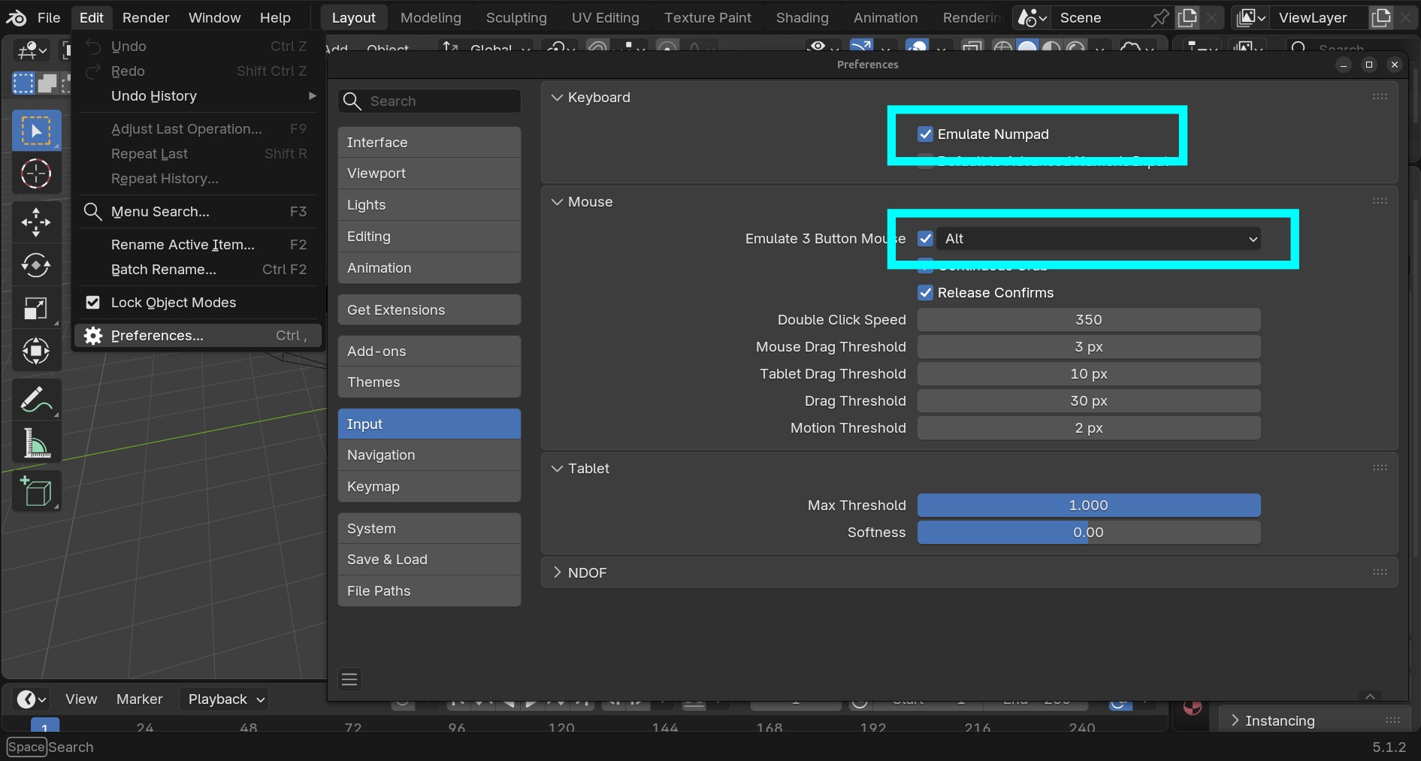Open the Alt modifier dropdown

click(x=1099, y=239)
